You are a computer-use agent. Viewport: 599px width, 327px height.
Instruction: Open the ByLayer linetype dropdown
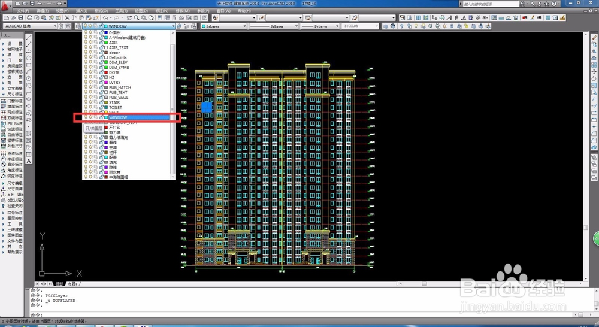pos(297,26)
